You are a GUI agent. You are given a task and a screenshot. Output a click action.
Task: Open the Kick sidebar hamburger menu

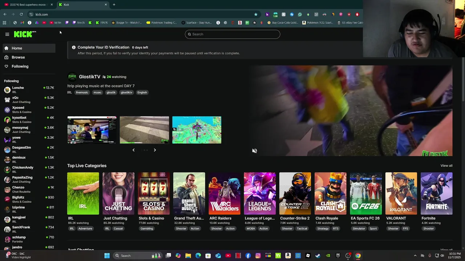pyautogui.click(x=7, y=34)
